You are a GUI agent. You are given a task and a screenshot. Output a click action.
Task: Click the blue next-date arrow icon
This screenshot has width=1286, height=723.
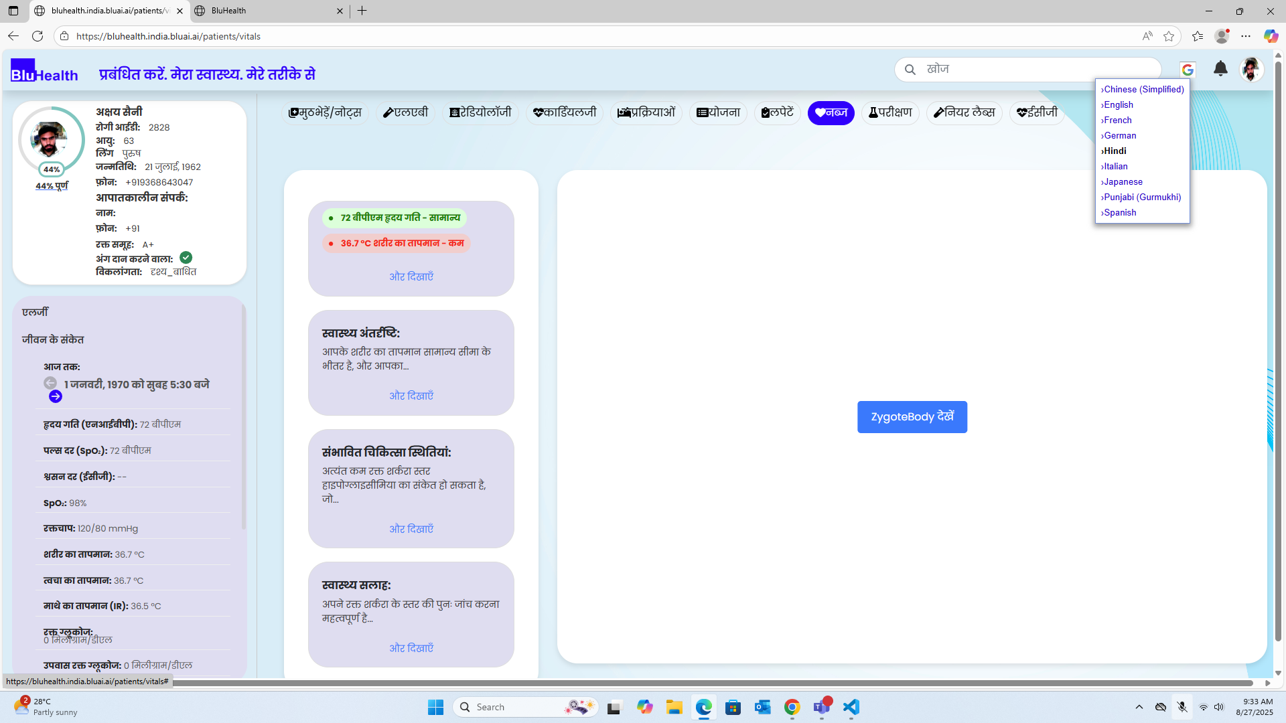coord(56,397)
